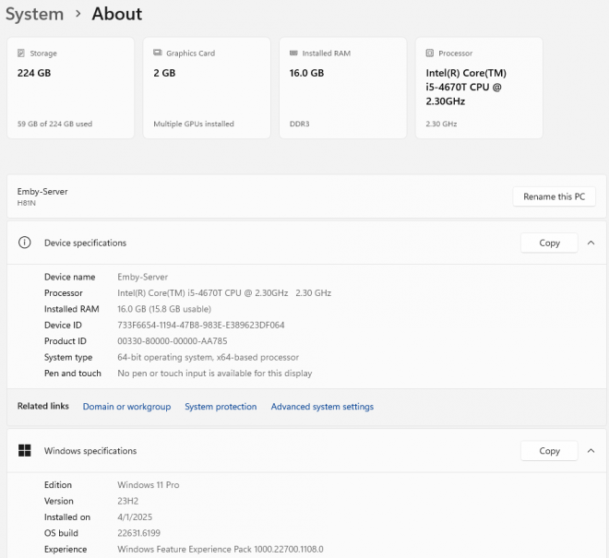Collapse the Device specifications section
This screenshot has width=609, height=558.
click(x=591, y=243)
